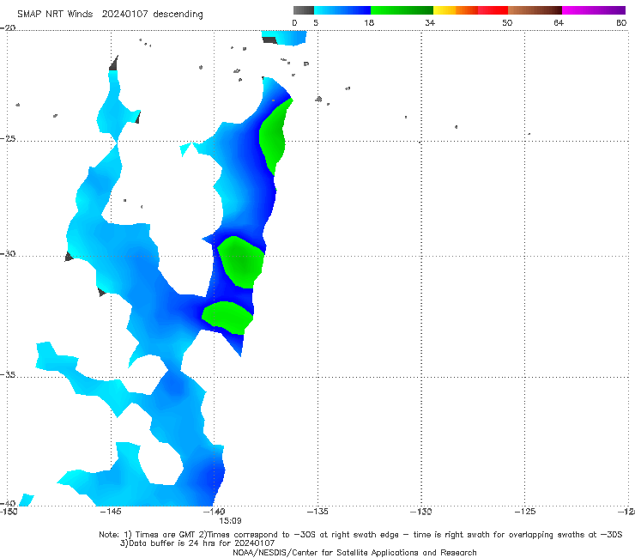Click the note line "3)Data buffer is 24 hrs"

(x=197, y=543)
